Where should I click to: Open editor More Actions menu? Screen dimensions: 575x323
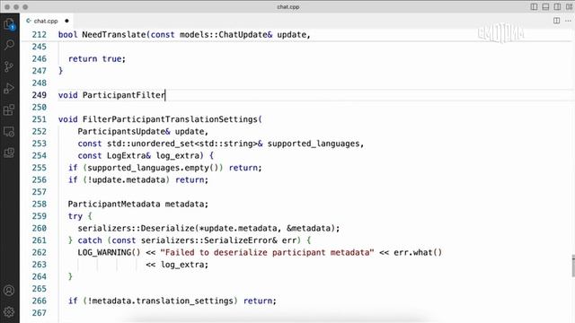pos(568,21)
